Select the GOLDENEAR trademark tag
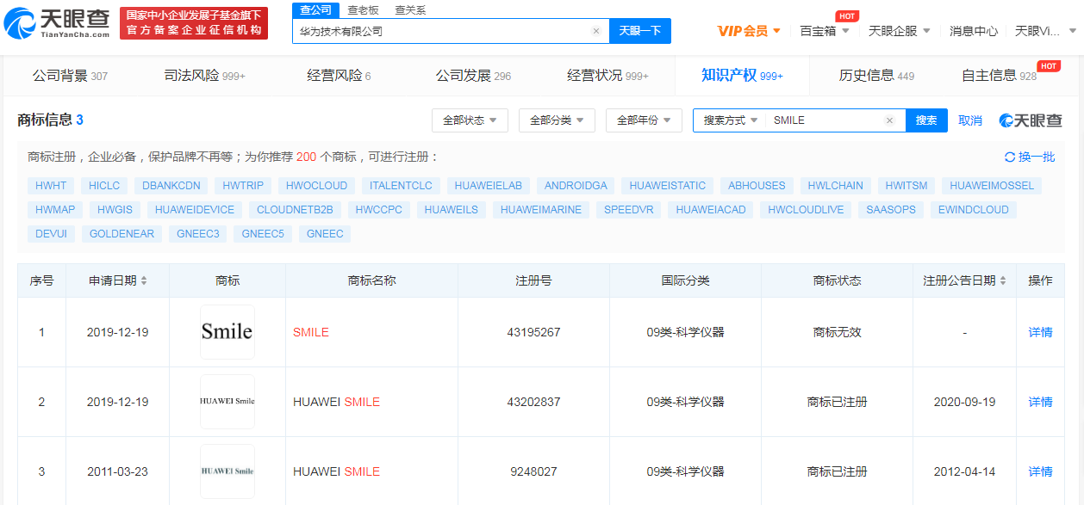 click(122, 233)
